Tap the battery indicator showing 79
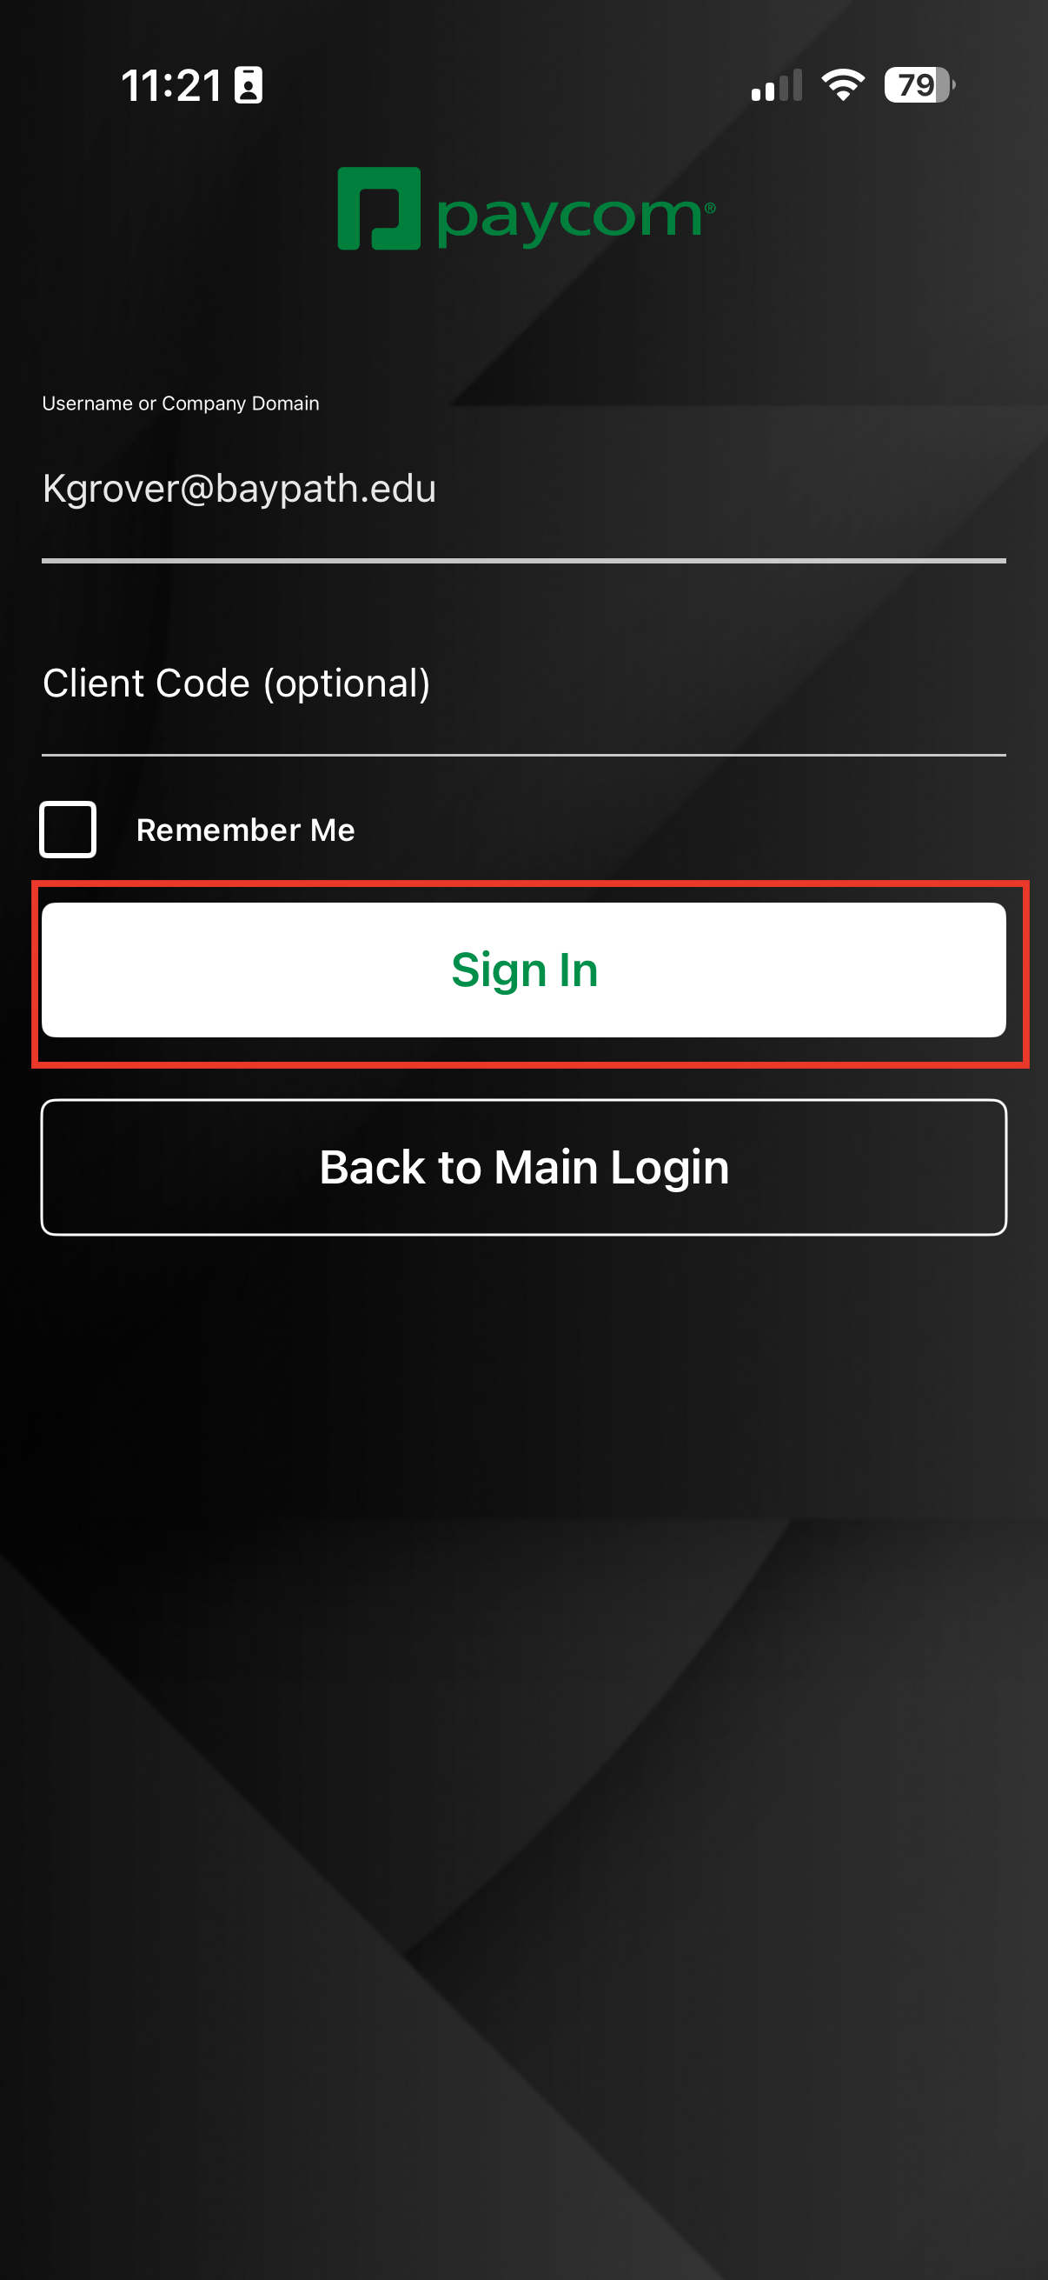The image size is (1048, 2280). click(x=919, y=85)
